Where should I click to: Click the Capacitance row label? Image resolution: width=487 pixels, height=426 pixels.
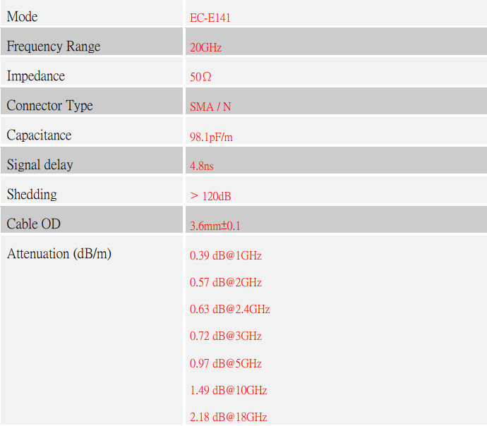click(x=39, y=135)
